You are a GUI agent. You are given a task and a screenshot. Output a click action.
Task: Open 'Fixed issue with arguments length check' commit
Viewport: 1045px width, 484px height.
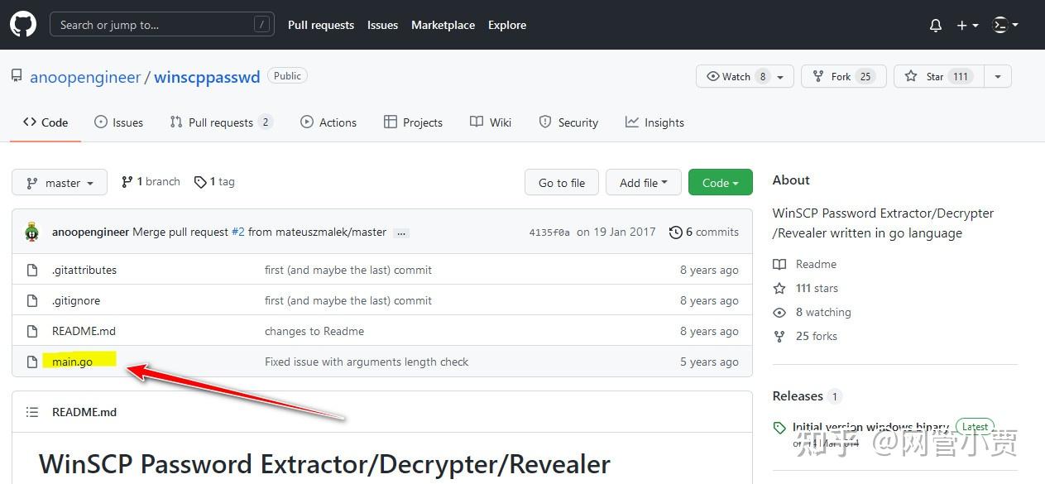(367, 362)
